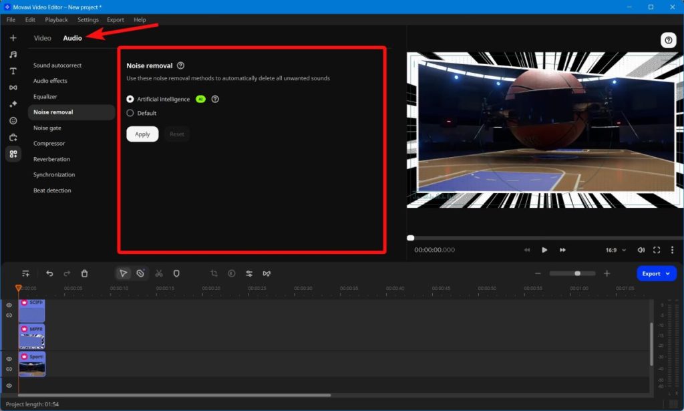684x411 pixels.
Task: Open the Export menu in the menu bar
Action: [x=115, y=19]
